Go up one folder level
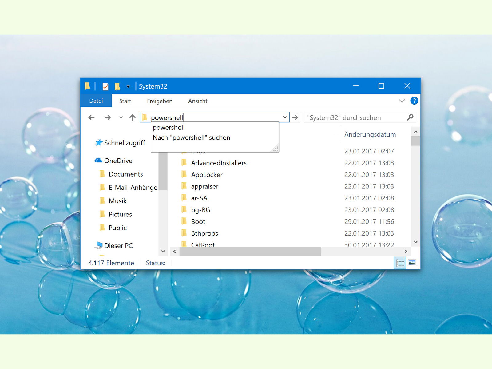 pos(133,117)
